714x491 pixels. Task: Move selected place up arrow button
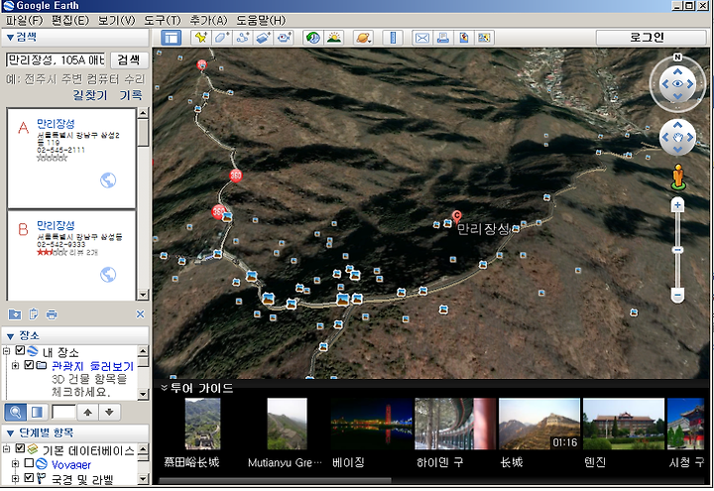pyautogui.click(x=88, y=413)
